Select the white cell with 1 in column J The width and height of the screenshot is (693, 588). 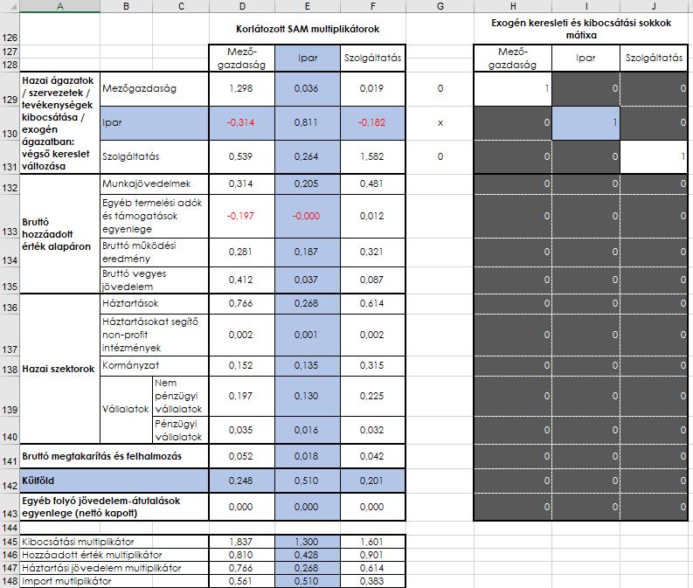coord(654,157)
